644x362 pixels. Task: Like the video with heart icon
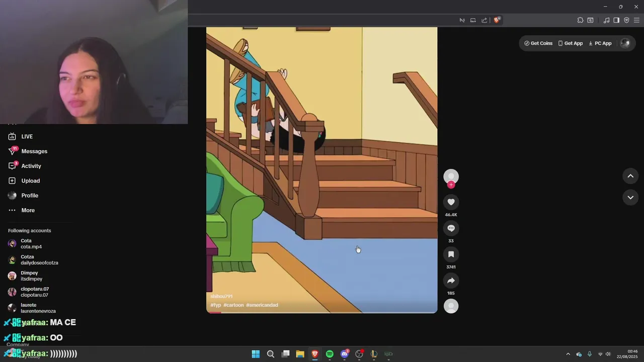click(451, 202)
